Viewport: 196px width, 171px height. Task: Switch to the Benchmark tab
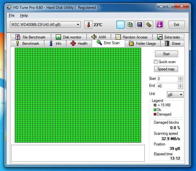(27, 44)
